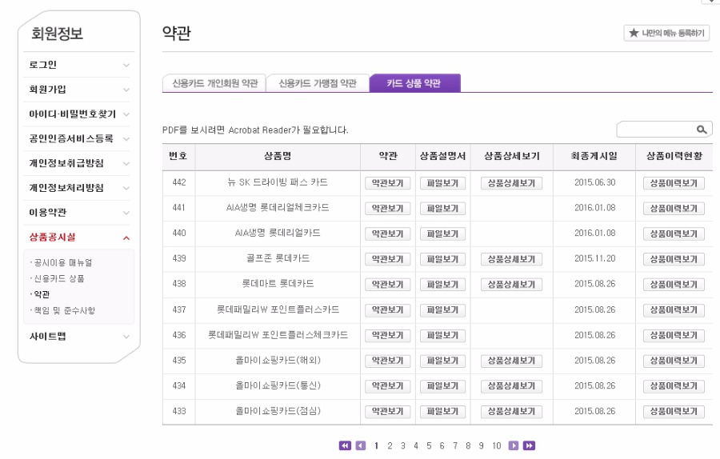Expand the 회원가입 sidebar section
The image size is (720, 459).
[126, 90]
